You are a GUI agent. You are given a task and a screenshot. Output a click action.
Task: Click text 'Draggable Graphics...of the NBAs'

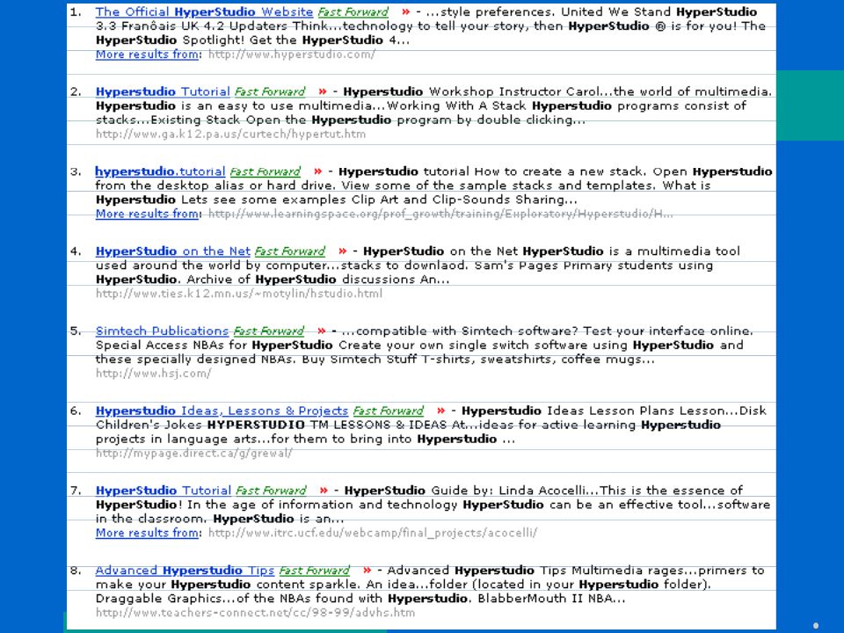pyautogui.click(x=204, y=599)
